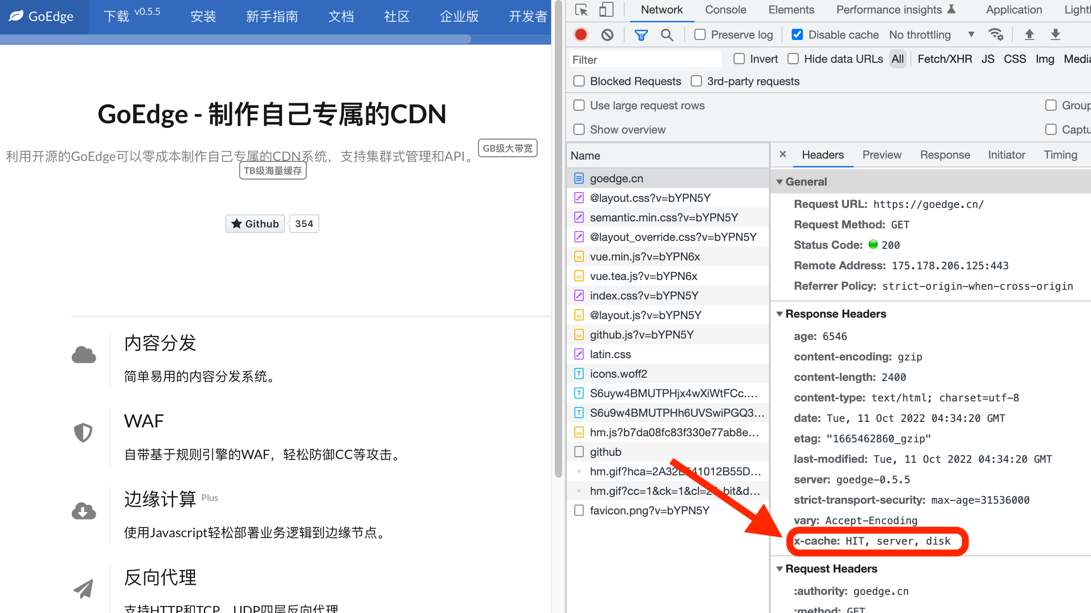Click the shield icon beside WAF
Viewport: 1091px width, 613px height.
[83, 432]
